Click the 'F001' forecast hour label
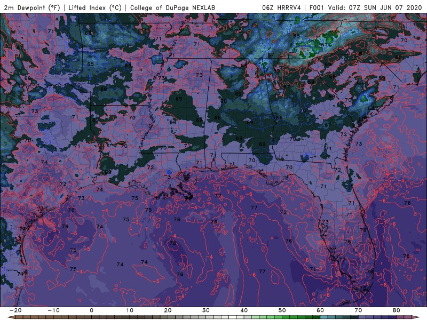 tap(317, 7)
